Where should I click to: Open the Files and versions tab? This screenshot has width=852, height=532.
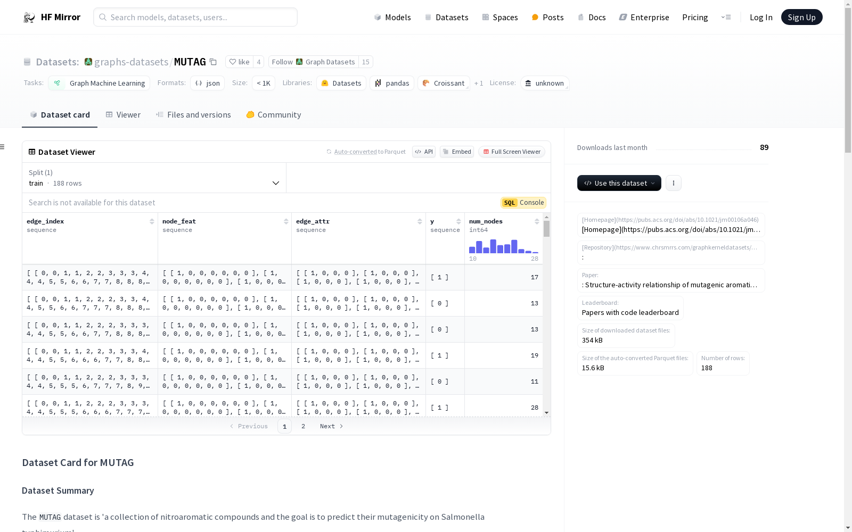pos(199,114)
